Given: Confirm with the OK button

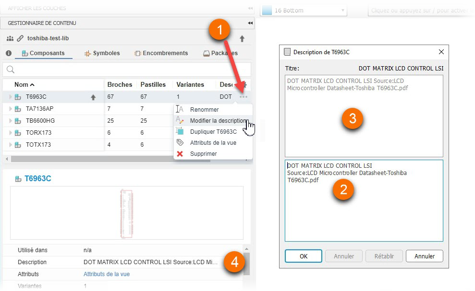Looking at the screenshot, I should click(304, 256).
